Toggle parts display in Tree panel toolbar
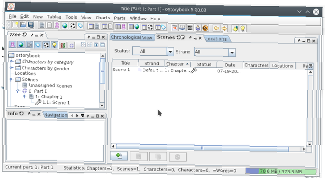325x179 pixels. pos(71,45)
